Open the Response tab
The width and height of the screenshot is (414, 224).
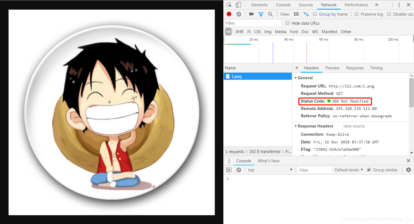tap(355, 68)
